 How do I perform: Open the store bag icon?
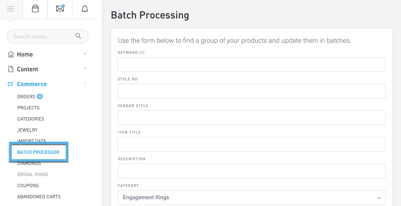coord(35,9)
